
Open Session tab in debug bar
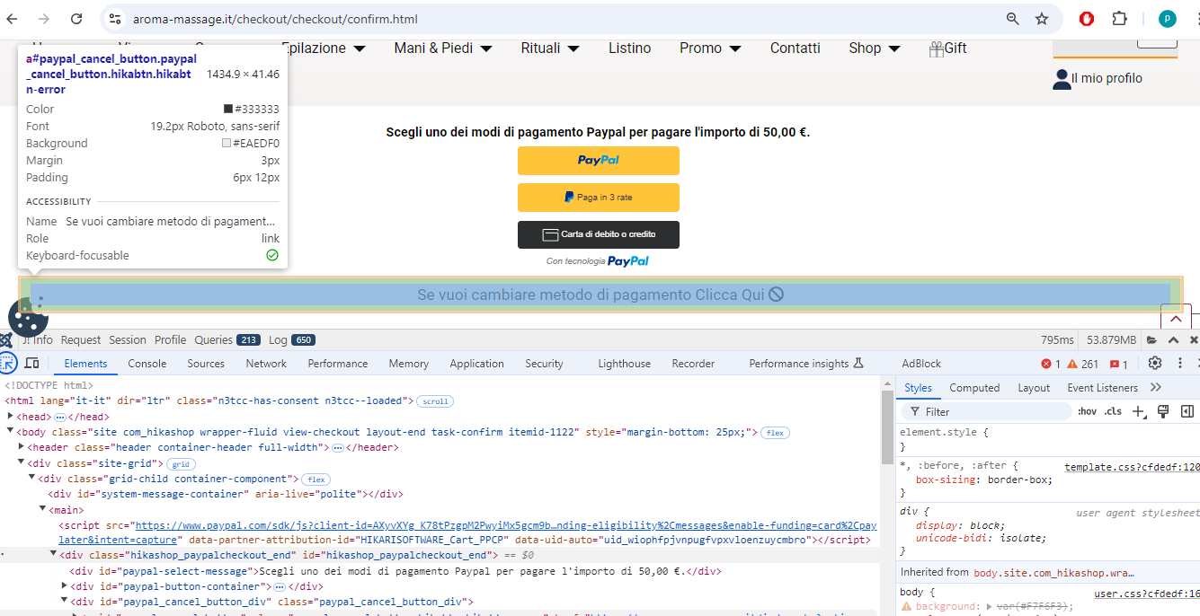[128, 339]
